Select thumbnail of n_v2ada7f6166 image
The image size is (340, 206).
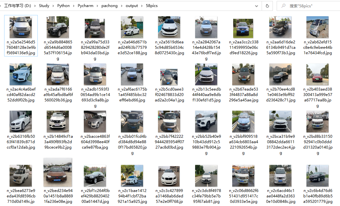point(58,74)
